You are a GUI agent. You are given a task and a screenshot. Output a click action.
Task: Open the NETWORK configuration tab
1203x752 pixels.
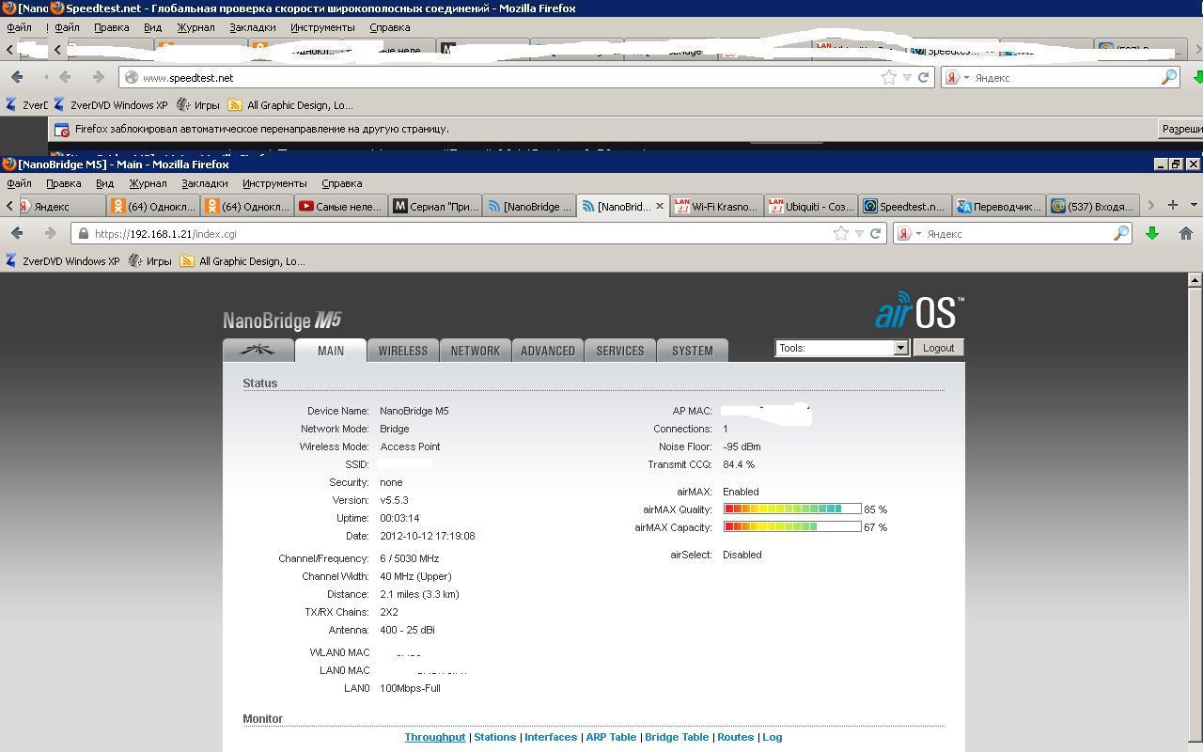click(475, 351)
